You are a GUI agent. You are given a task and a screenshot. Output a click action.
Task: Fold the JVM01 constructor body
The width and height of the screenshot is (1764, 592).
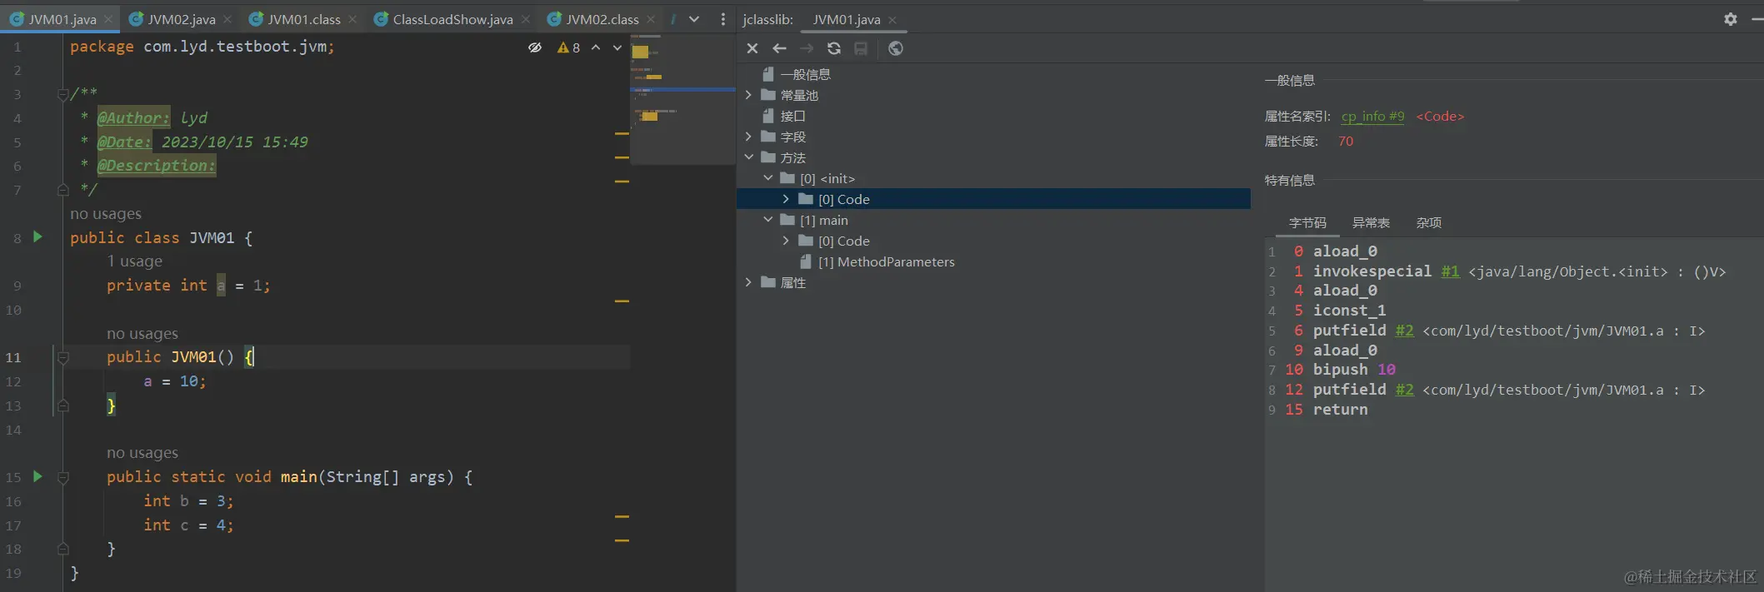[x=62, y=357]
